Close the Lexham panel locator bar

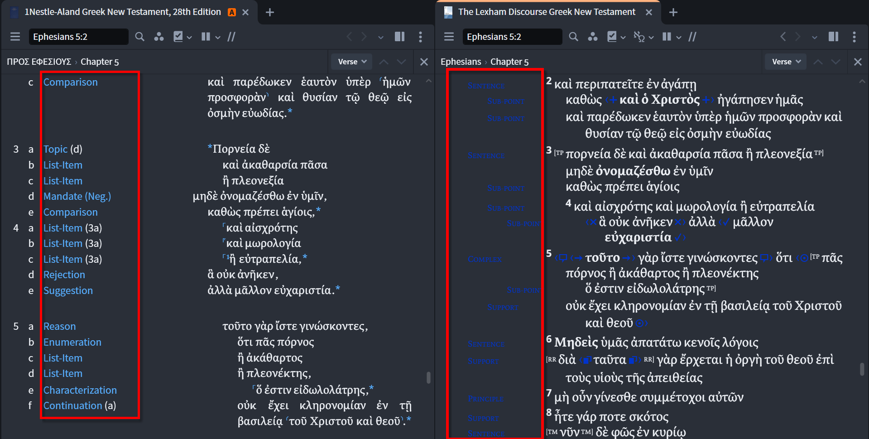pos(858,62)
